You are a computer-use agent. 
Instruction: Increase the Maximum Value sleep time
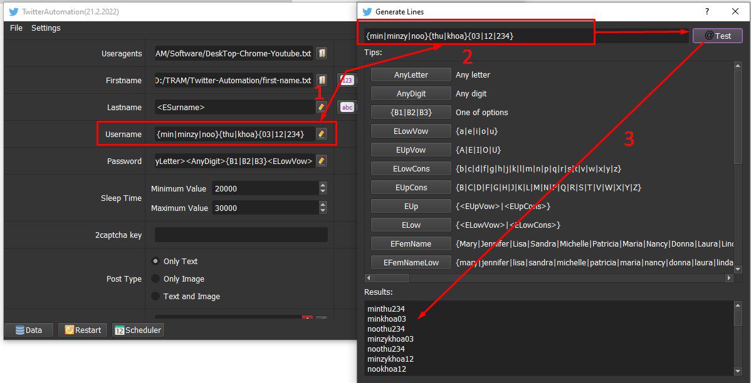pyautogui.click(x=323, y=205)
